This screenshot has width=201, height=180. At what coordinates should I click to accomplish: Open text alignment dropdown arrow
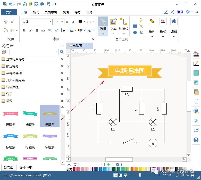84,22
